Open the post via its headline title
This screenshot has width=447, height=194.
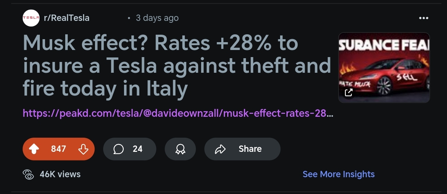point(177,66)
